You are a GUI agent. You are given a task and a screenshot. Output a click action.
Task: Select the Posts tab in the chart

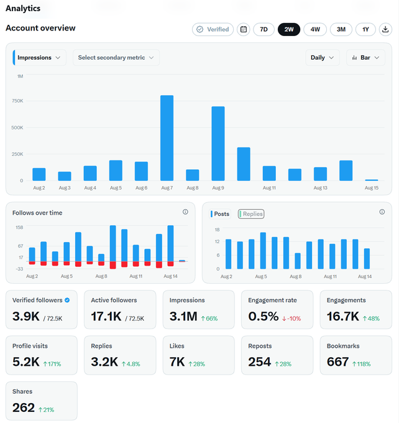pyautogui.click(x=220, y=214)
